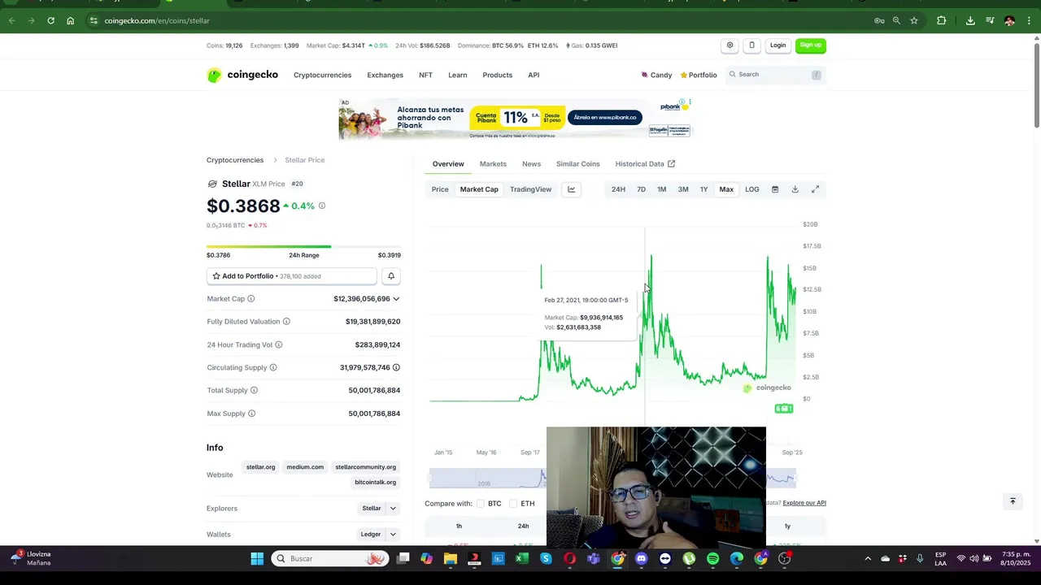Image resolution: width=1041 pixels, height=585 pixels.
Task: Click the mobile app phone icon
Action: 751,45
